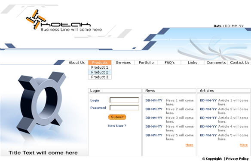Go to the Services page
This screenshot has width=251, height=161.
[x=123, y=63]
